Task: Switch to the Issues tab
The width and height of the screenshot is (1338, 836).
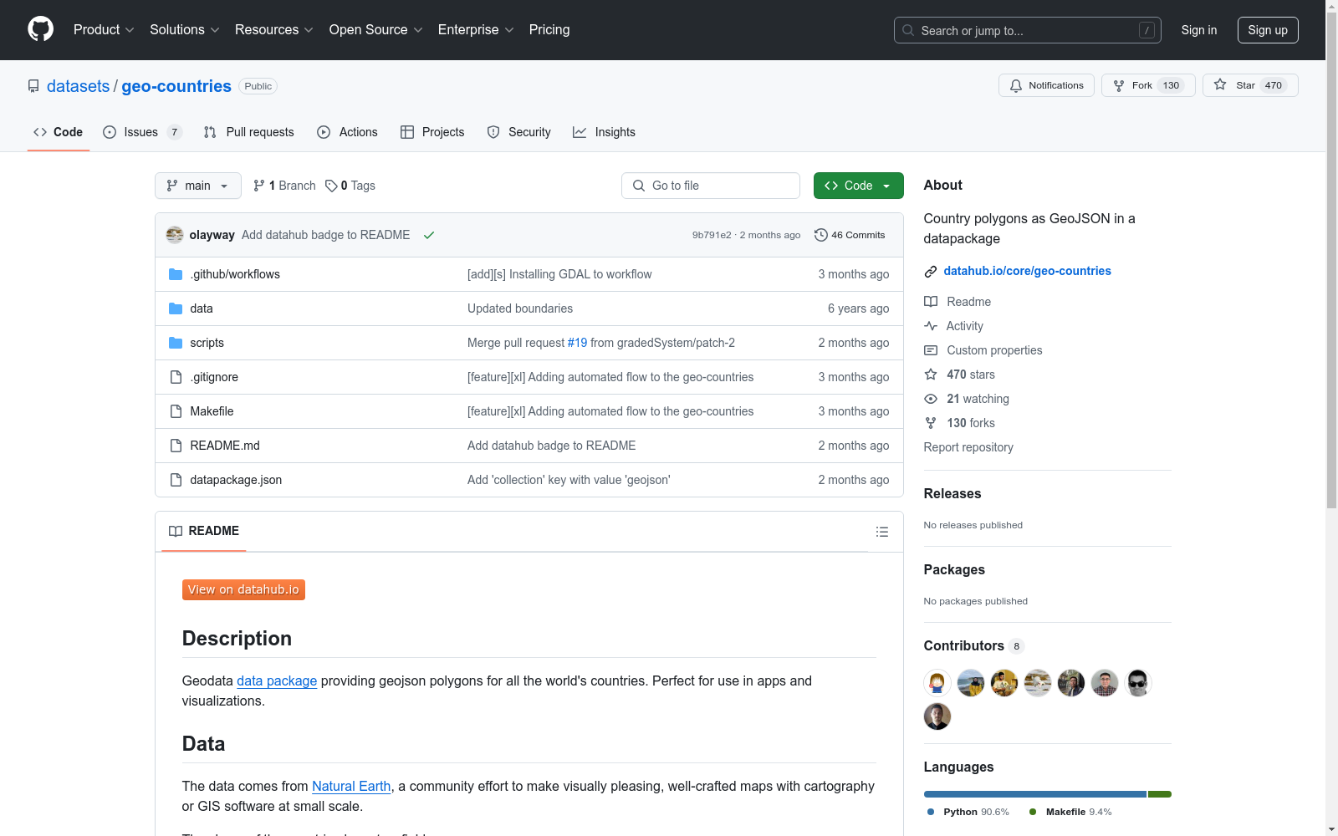Action: (142, 132)
